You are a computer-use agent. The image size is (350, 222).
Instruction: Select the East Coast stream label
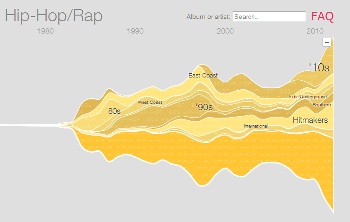[x=203, y=76]
